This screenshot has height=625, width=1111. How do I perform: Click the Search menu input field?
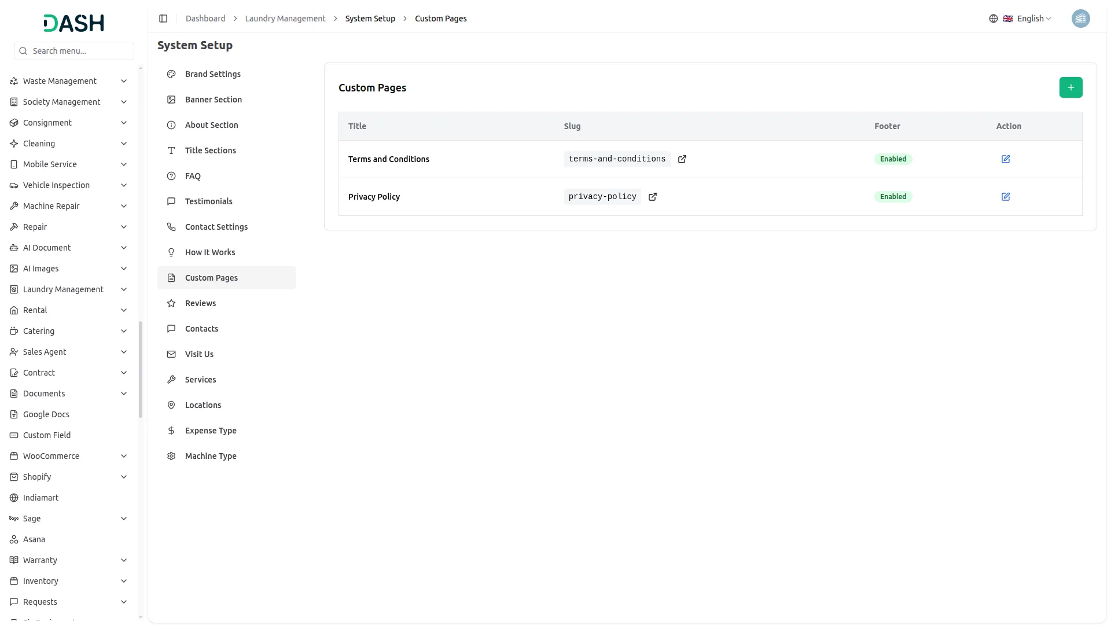(73, 51)
